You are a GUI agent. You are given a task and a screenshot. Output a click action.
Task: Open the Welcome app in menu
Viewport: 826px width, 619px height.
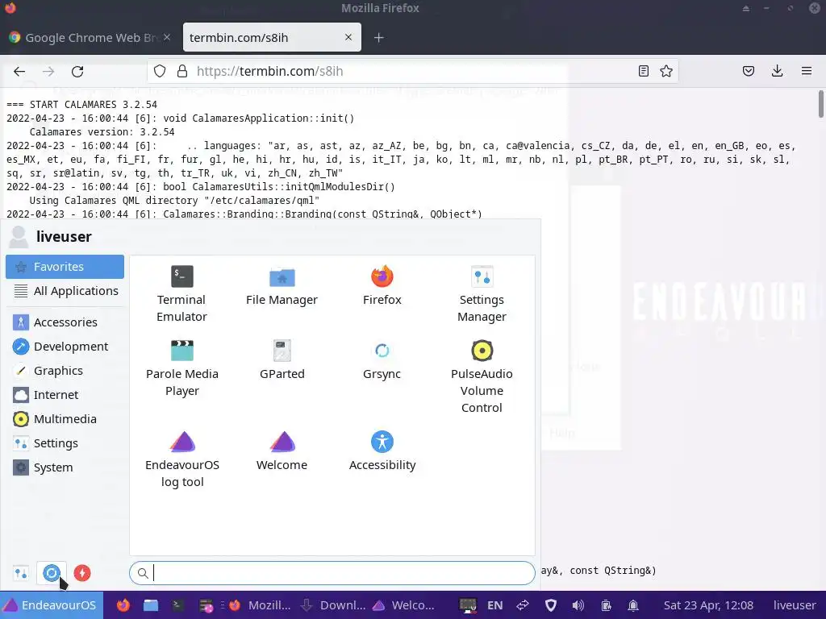282,451
